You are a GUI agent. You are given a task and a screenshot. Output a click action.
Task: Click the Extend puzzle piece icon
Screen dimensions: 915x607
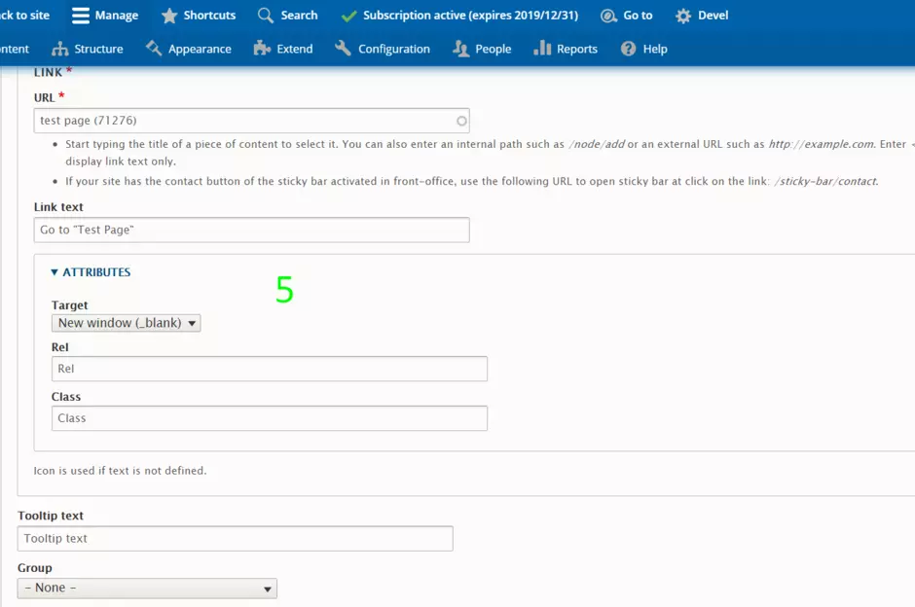(262, 49)
